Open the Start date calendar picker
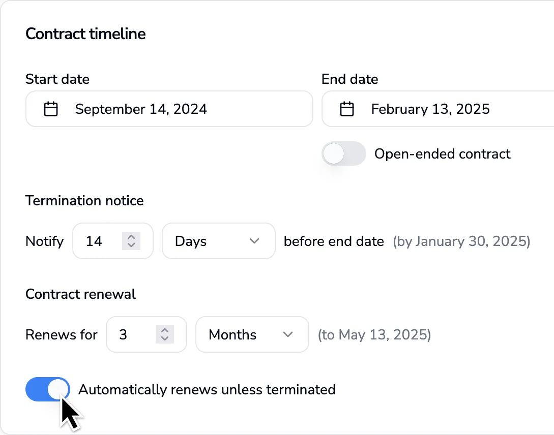This screenshot has height=435, width=554. [x=50, y=109]
